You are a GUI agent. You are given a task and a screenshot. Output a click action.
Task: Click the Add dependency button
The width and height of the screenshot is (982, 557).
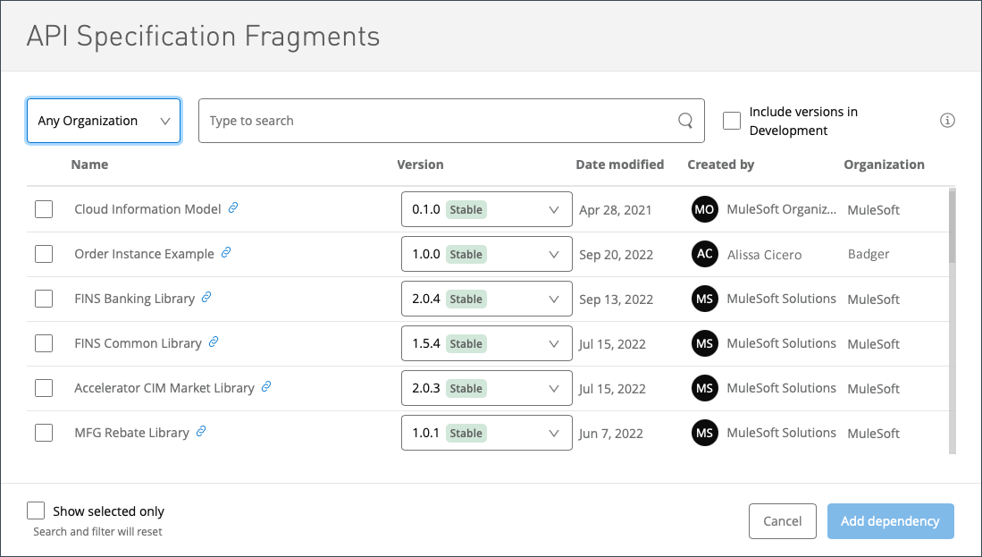coord(891,521)
